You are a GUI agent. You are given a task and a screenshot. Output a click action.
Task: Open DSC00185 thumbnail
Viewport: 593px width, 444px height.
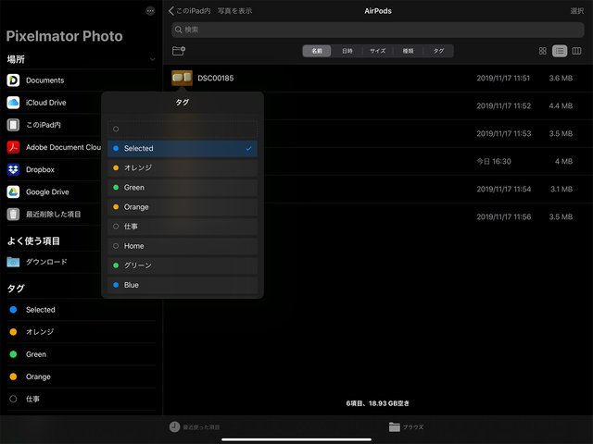182,78
